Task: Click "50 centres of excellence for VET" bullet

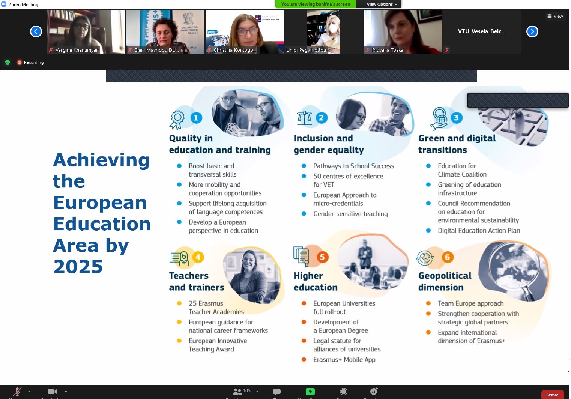Action: tap(348, 180)
